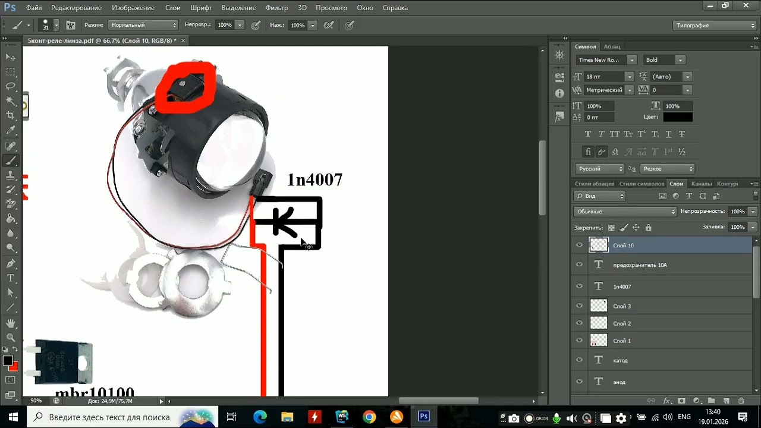Open the Слои menu in menu bar
The image size is (761, 428).
pos(173,8)
